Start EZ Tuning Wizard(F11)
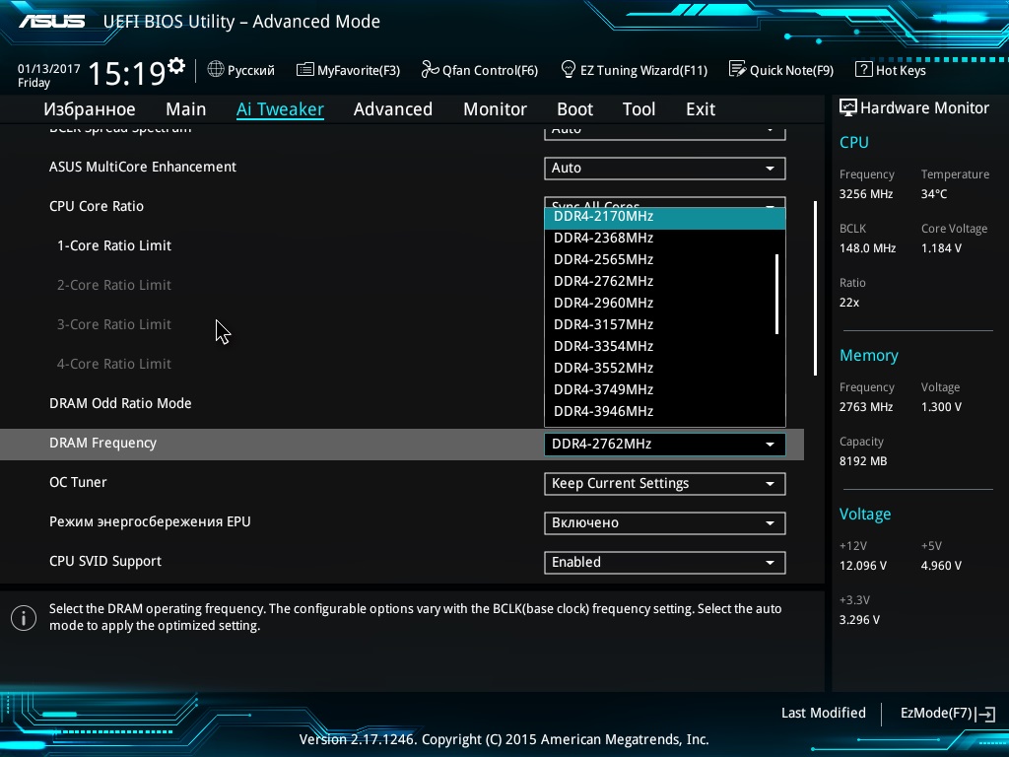Viewport: 1009px width, 757px height. coord(635,70)
